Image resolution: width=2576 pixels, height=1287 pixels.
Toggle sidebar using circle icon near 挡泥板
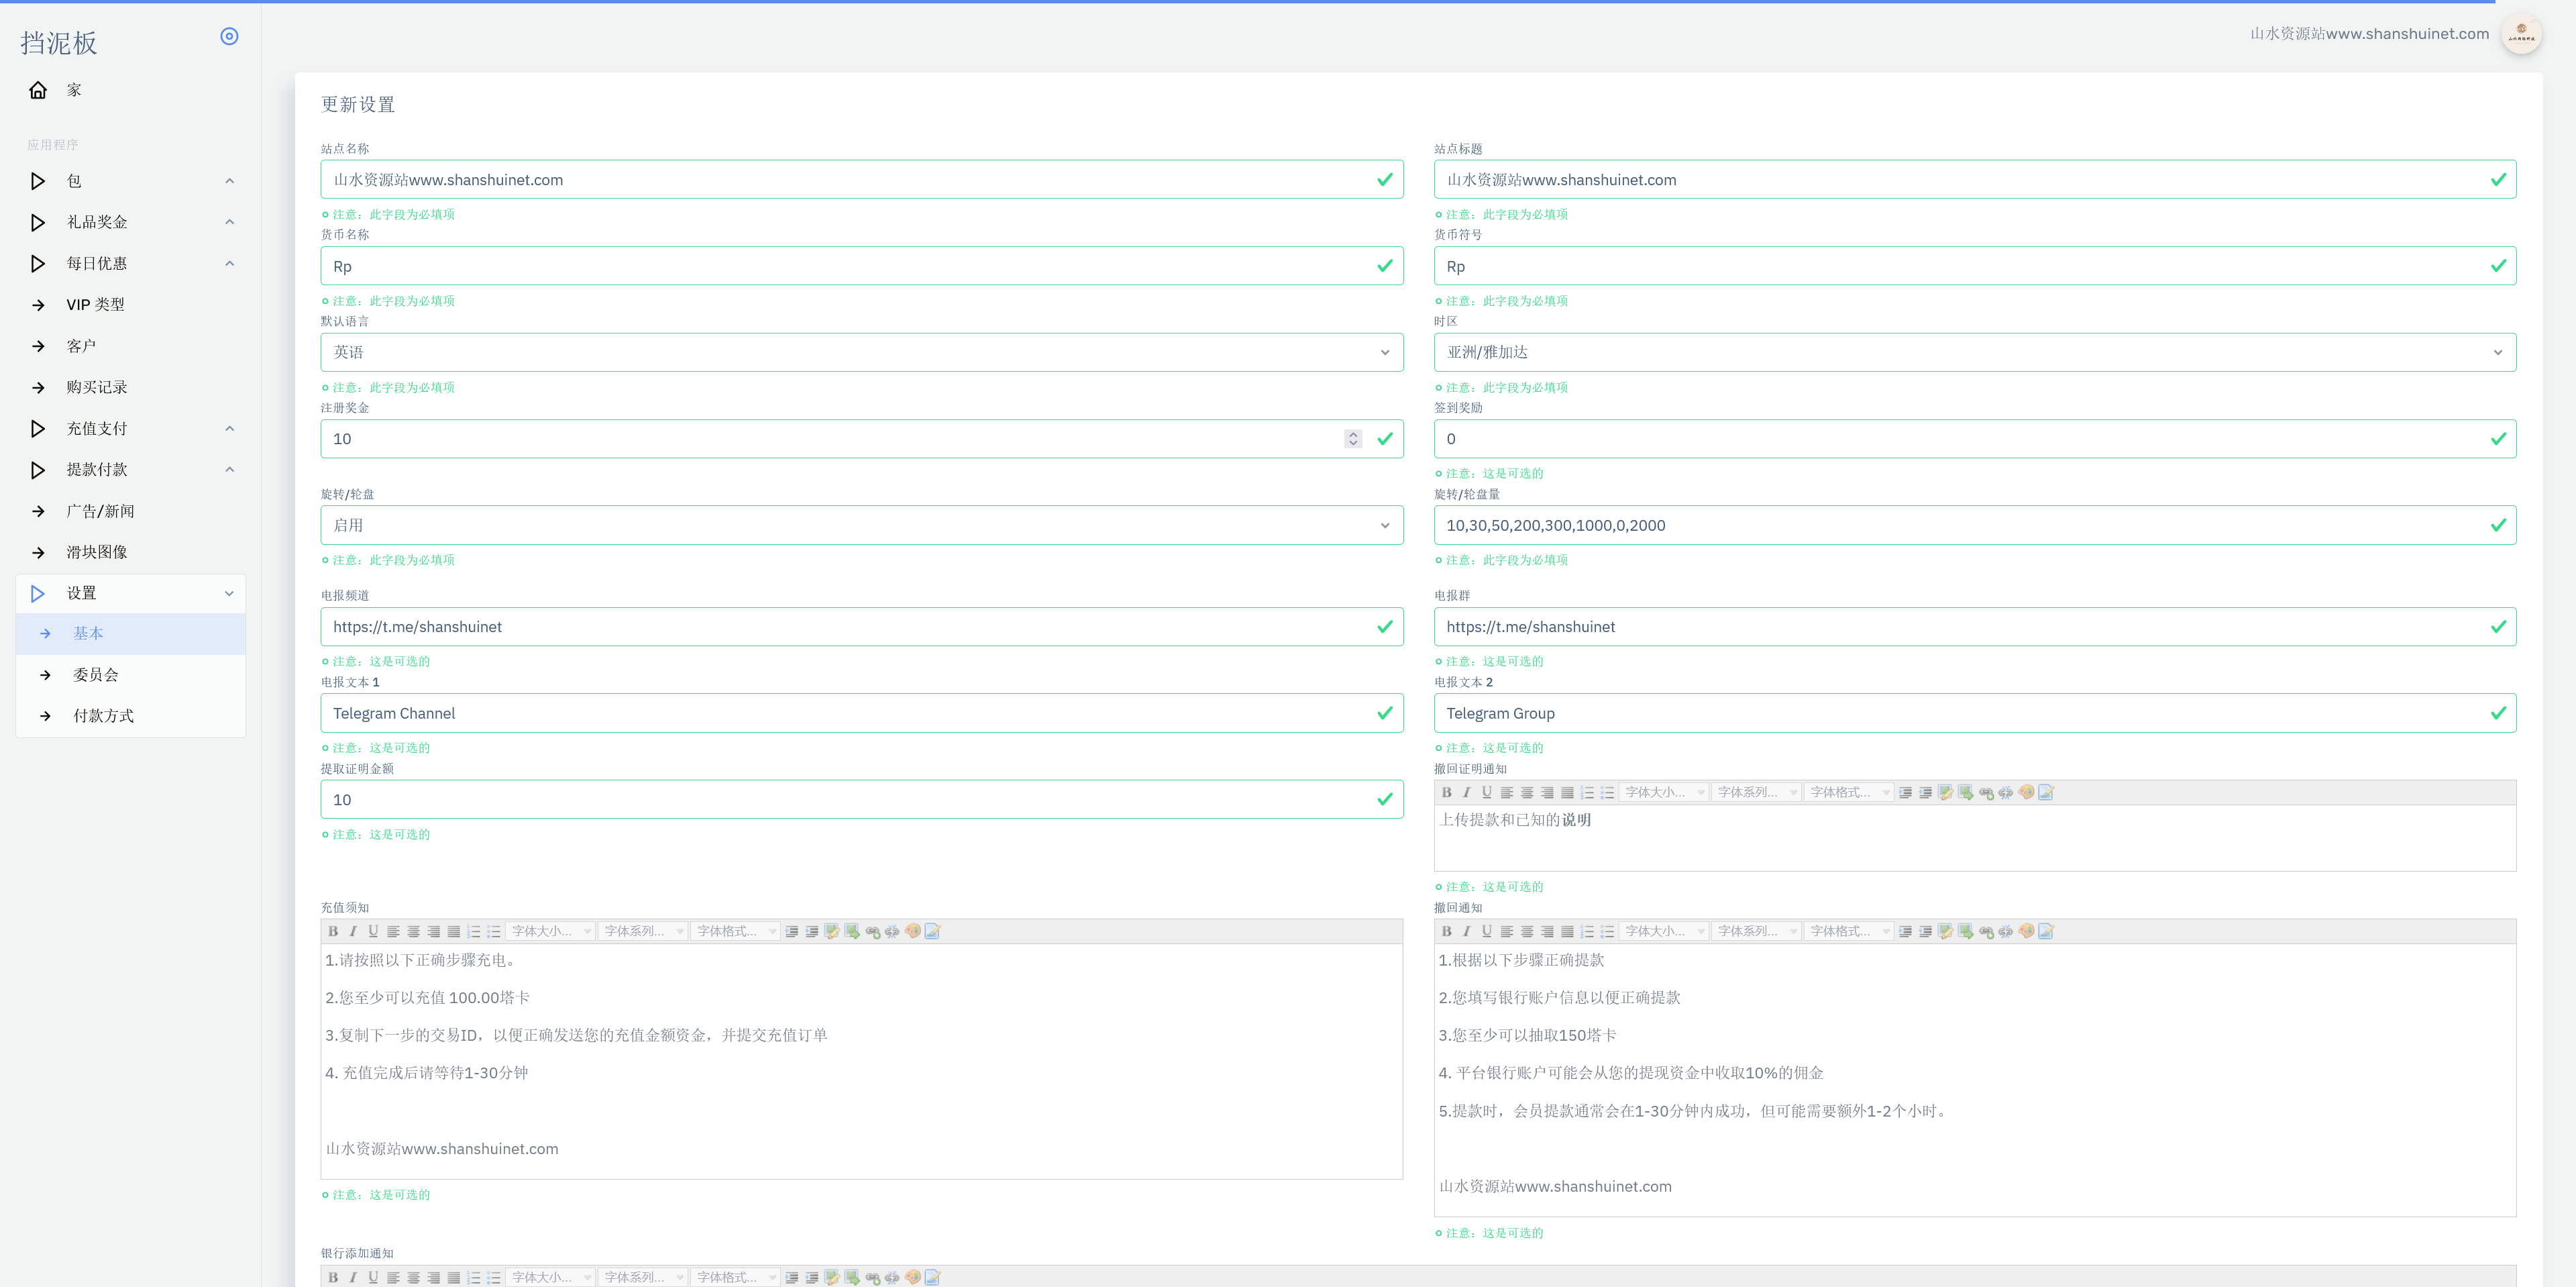pos(229,36)
